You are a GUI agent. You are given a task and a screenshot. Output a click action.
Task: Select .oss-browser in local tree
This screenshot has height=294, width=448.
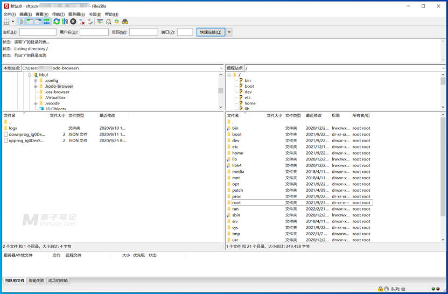click(57, 92)
